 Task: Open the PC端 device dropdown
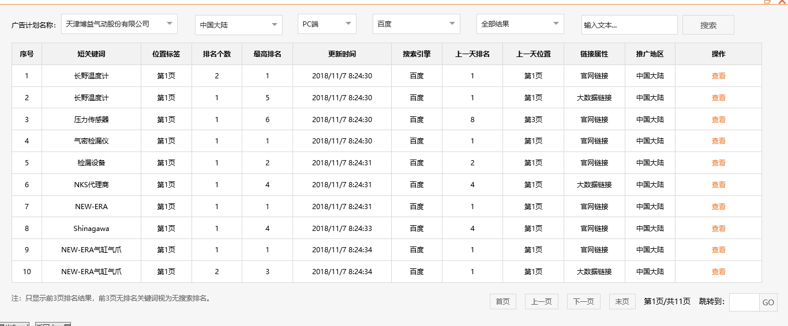tap(327, 24)
